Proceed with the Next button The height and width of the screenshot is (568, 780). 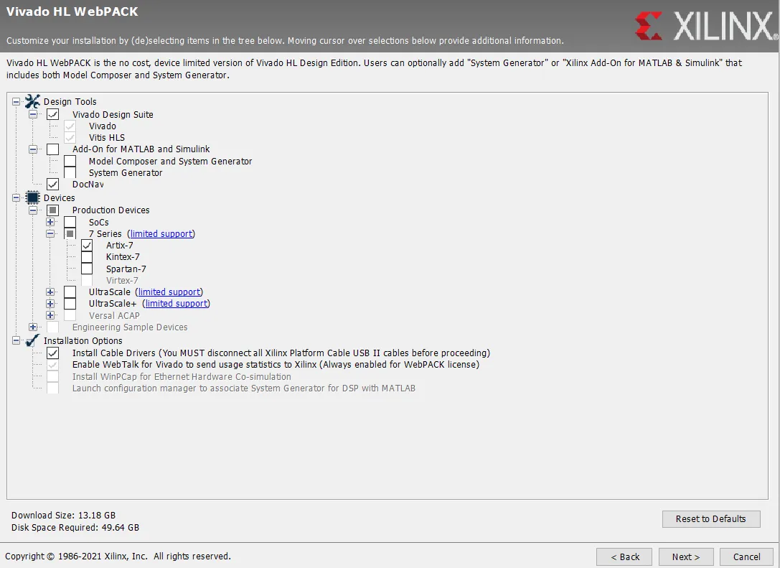685,557
